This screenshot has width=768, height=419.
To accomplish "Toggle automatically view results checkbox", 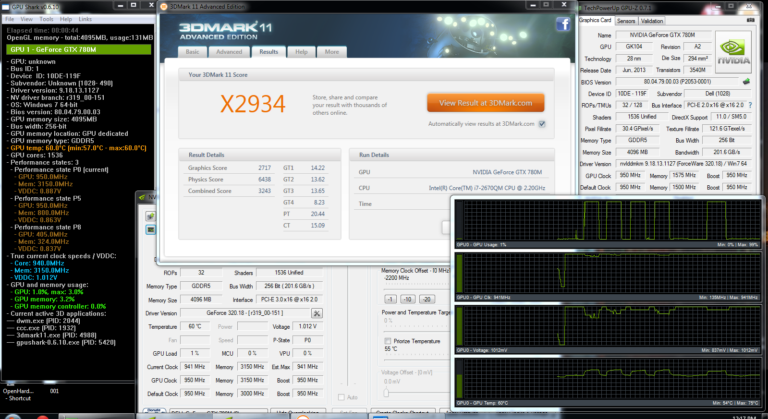I will point(542,124).
